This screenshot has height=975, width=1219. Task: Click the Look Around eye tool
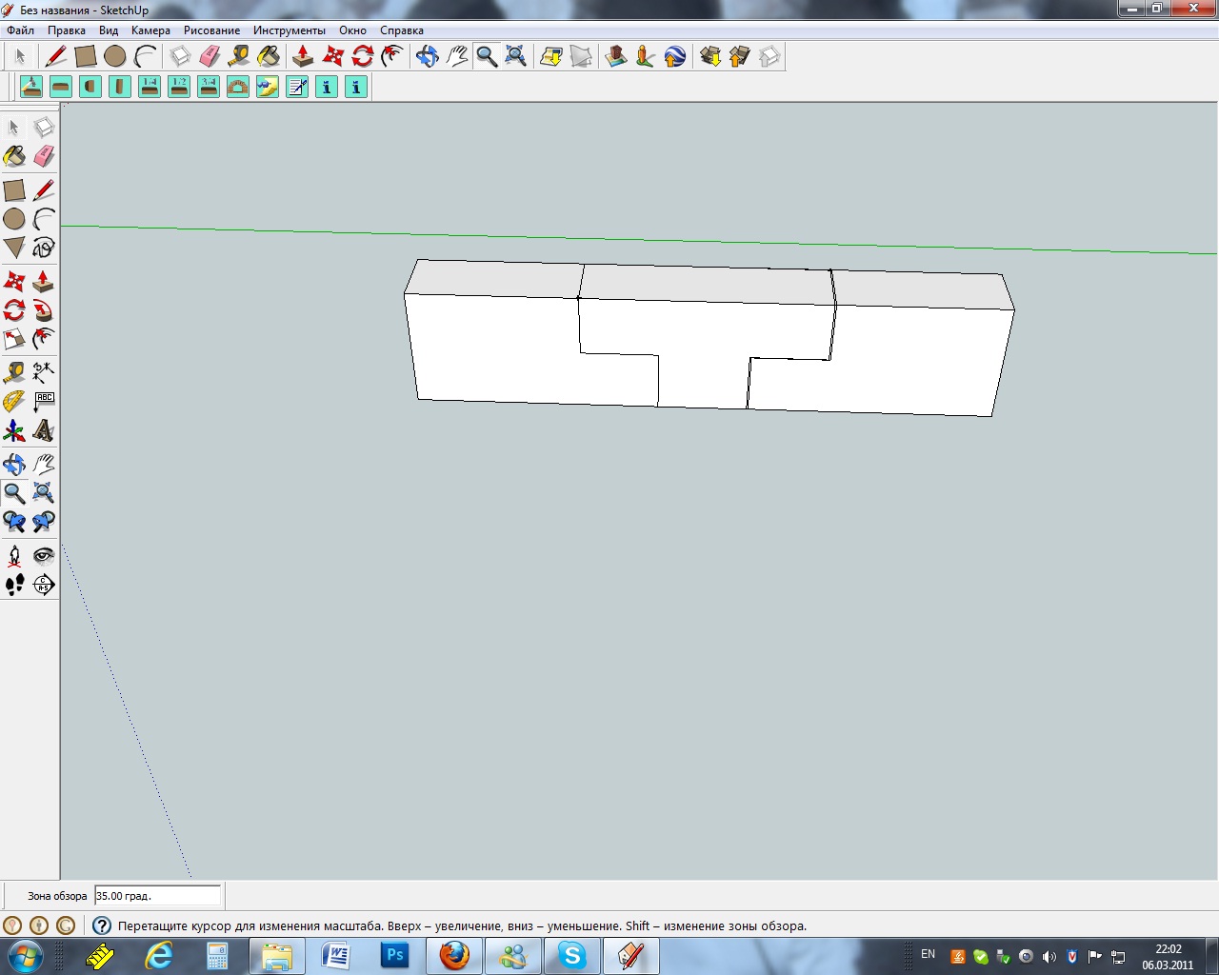tap(43, 555)
